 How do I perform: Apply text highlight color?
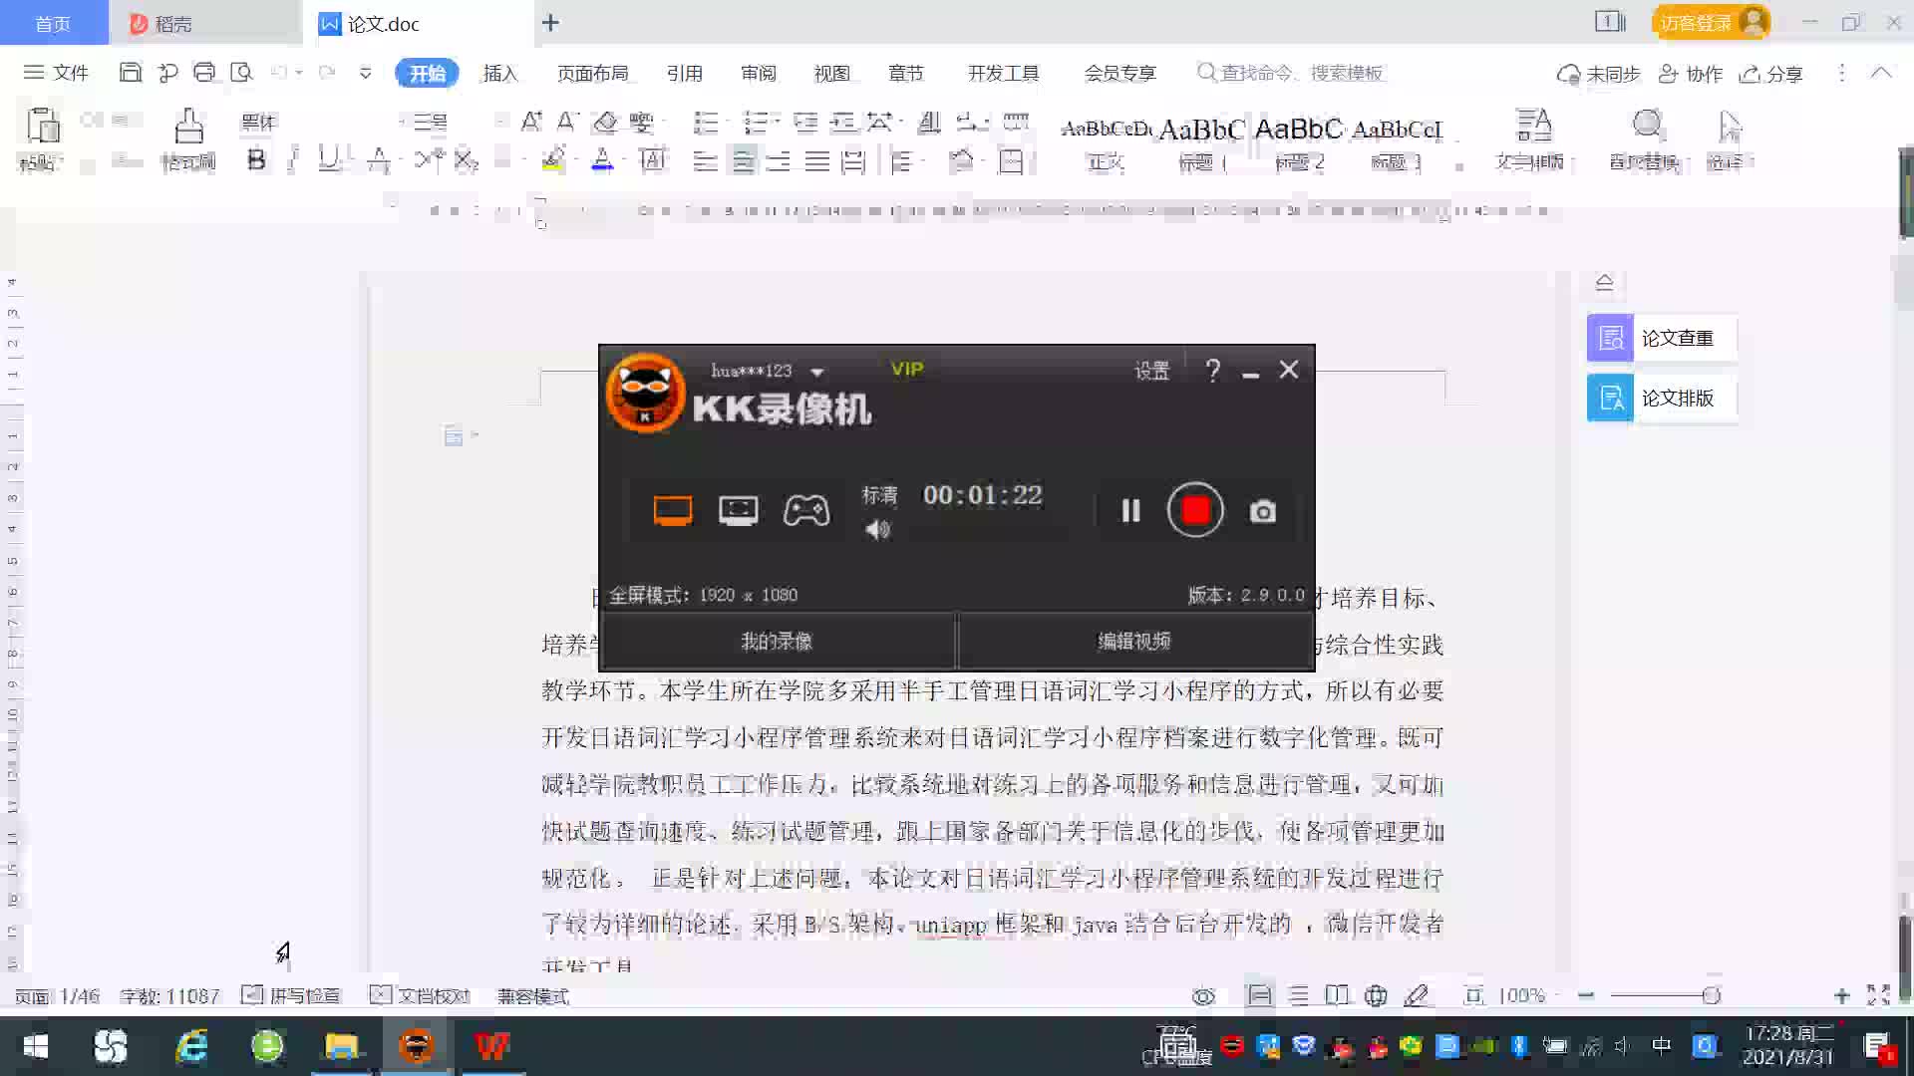pos(553,159)
